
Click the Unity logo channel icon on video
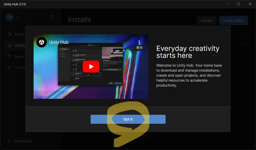click(42, 42)
